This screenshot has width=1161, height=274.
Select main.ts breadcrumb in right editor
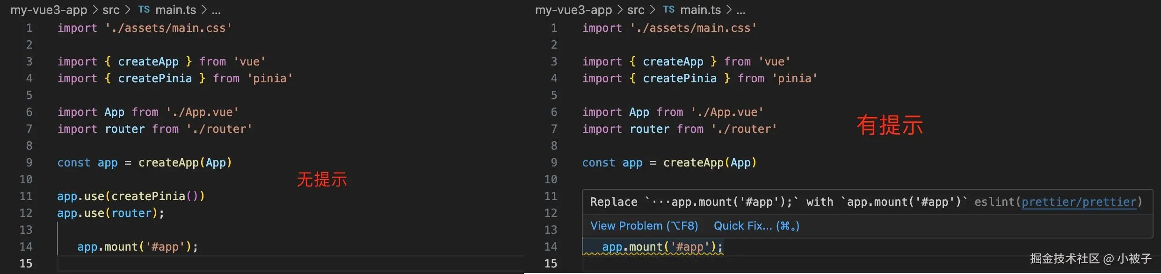coord(701,10)
